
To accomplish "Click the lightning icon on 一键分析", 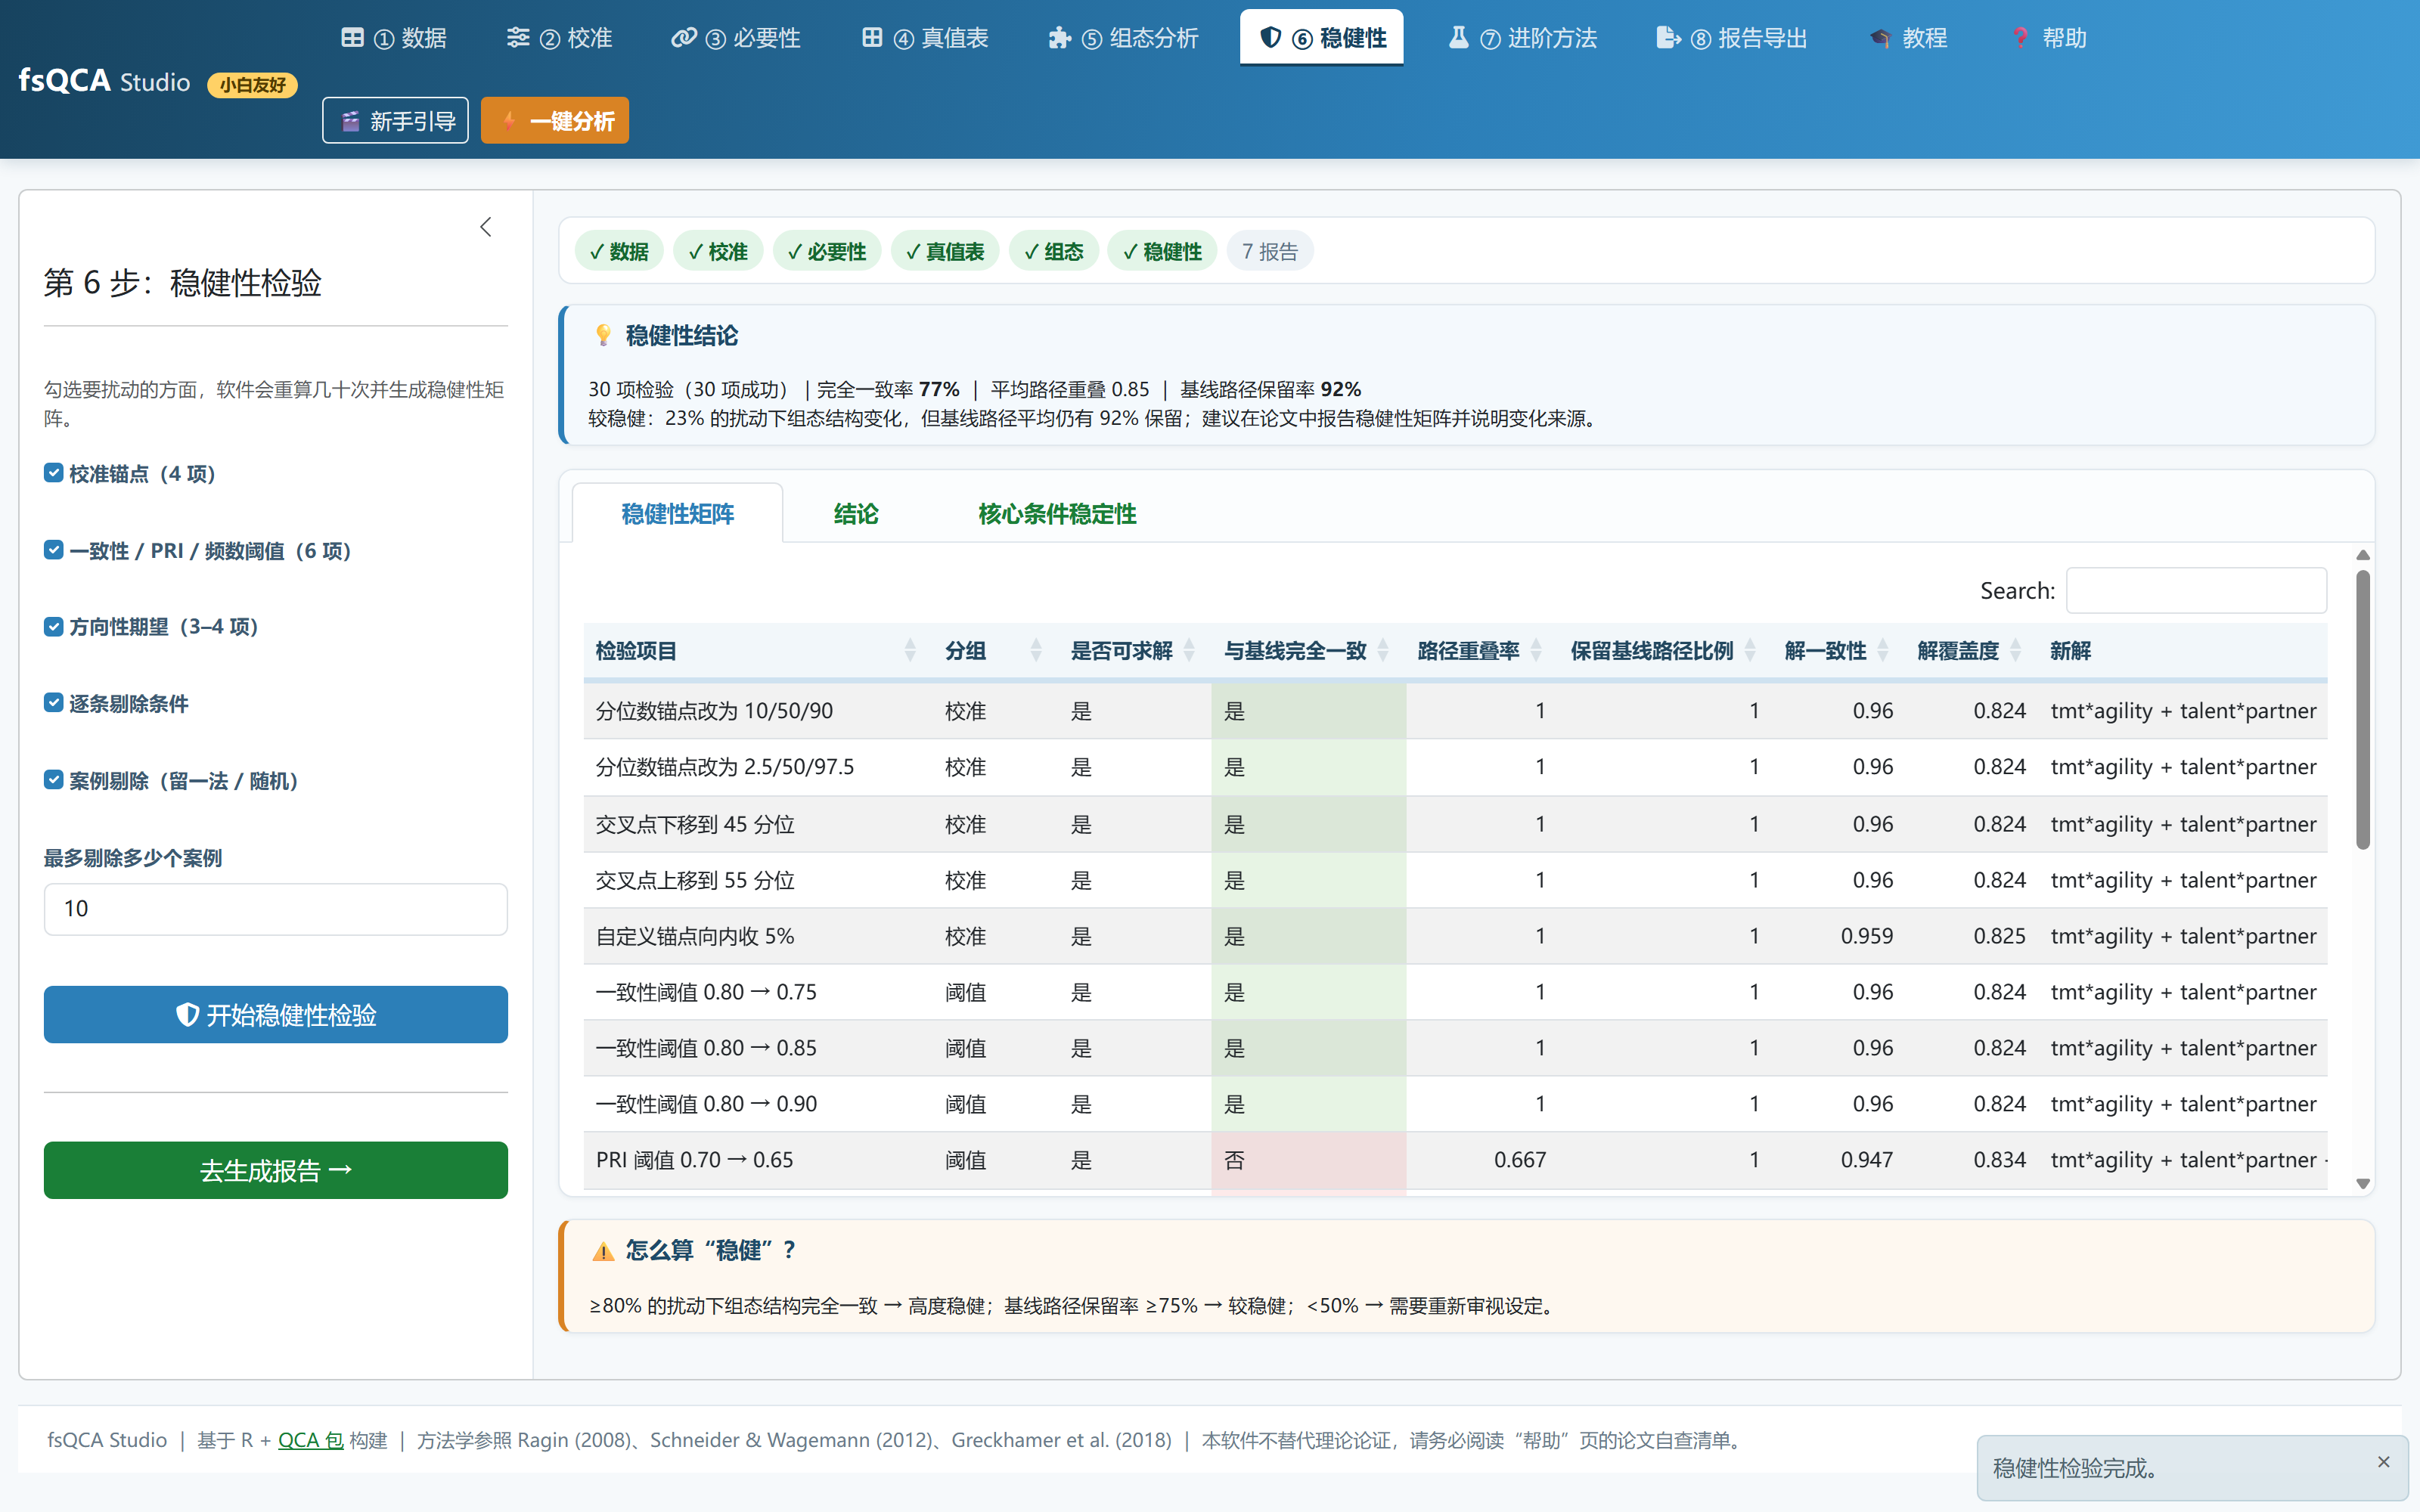I will coord(509,121).
